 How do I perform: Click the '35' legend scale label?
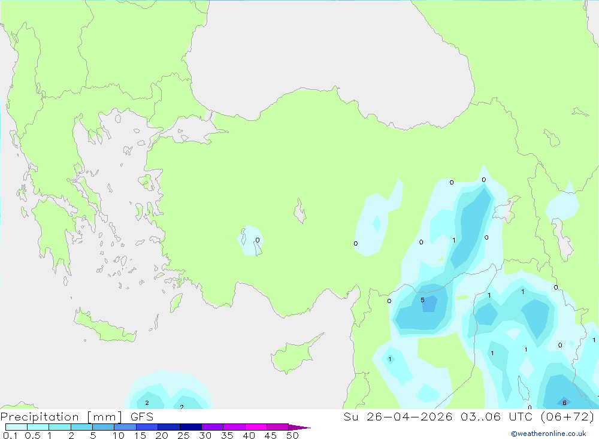227,435
